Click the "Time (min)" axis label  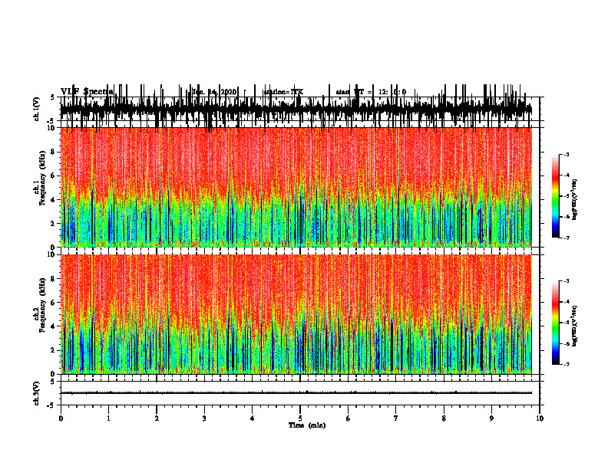point(307,425)
